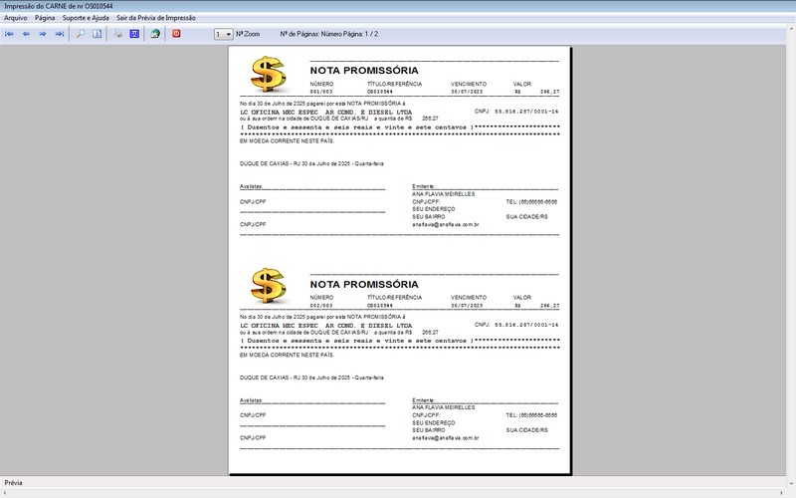The height and width of the screenshot is (498, 796).
Task: Click Sair da Prévia de Impressão
Action: pos(156,18)
